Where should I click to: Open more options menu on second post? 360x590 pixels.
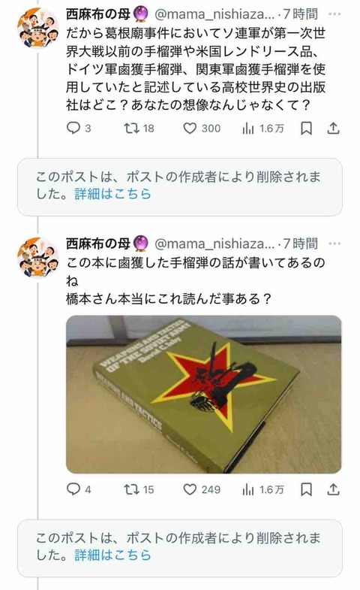[x=334, y=244]
